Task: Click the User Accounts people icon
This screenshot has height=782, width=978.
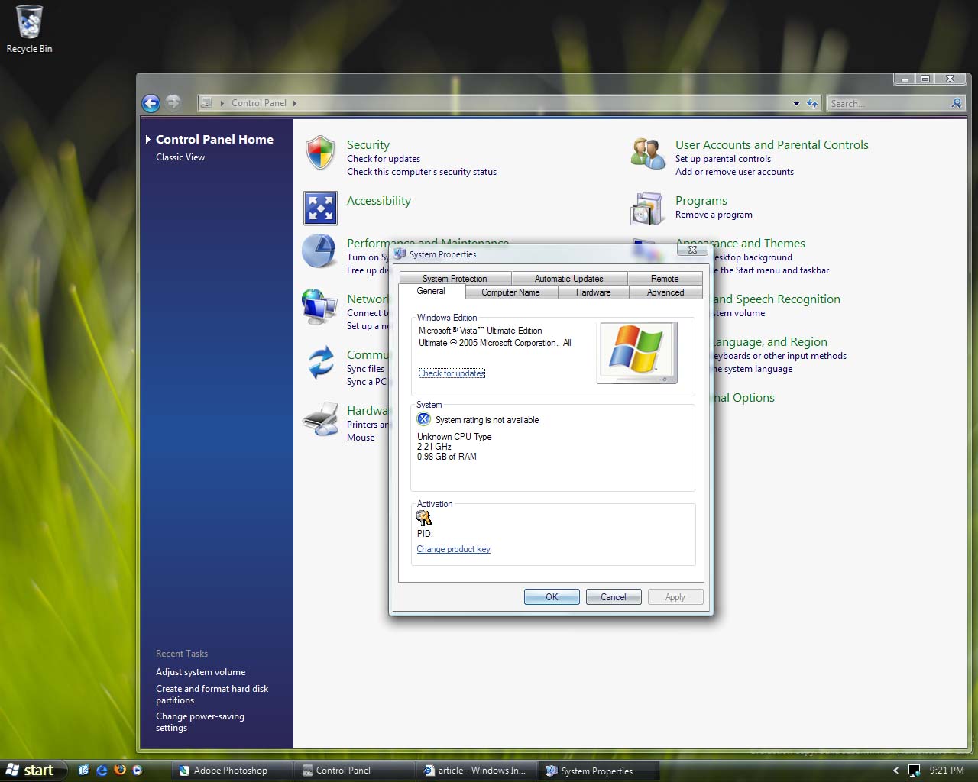Action: pos(648,153)
